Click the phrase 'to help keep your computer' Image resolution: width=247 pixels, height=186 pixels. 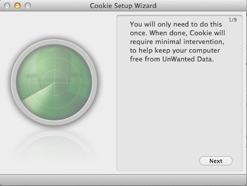175,51
